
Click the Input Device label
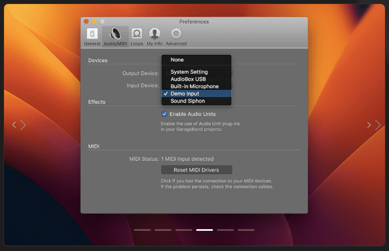[x=143, y=85]
